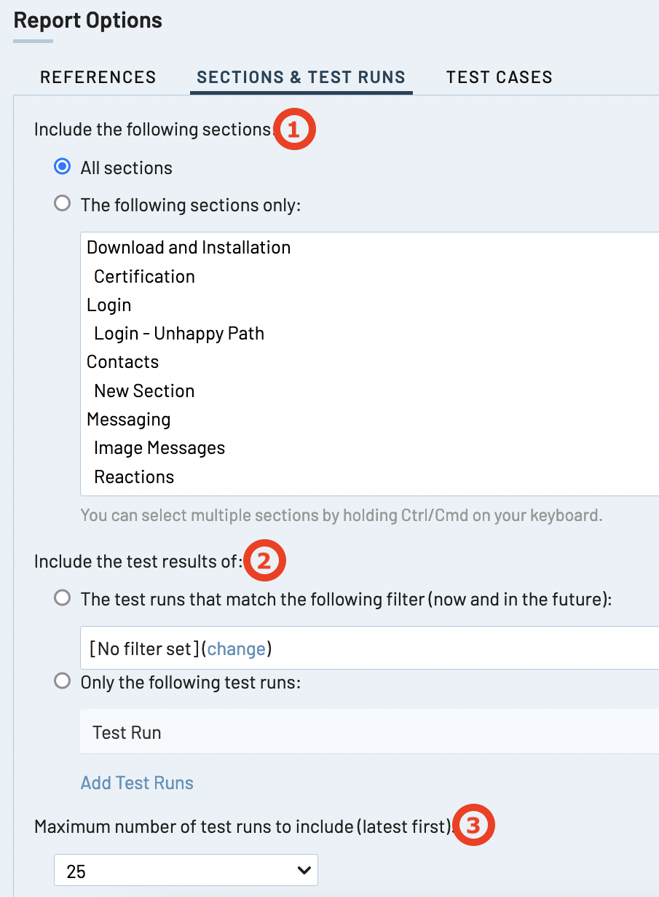
Task: Select Login - Unhappy Path section
Action: (179, 334)
